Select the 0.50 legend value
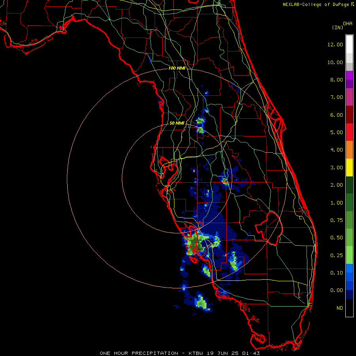 pos(336,238)
